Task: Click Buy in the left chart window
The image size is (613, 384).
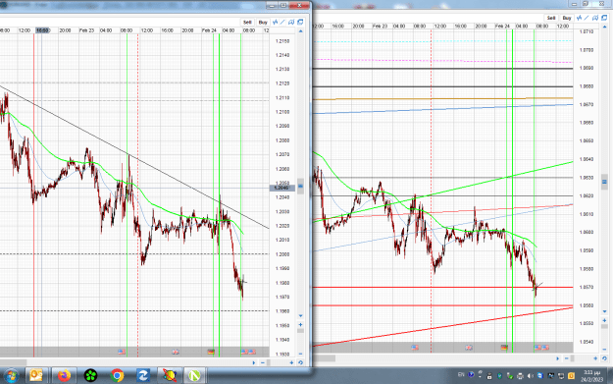Action: tap(263, 23)
